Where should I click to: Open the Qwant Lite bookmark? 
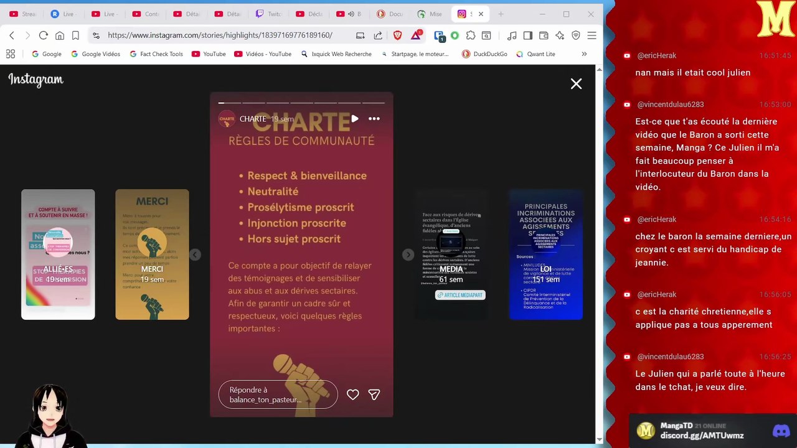click(535, 54)
